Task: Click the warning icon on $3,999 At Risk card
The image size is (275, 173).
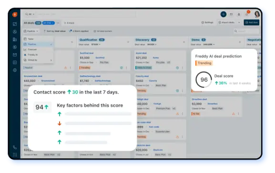Action: tap(233, 114)
